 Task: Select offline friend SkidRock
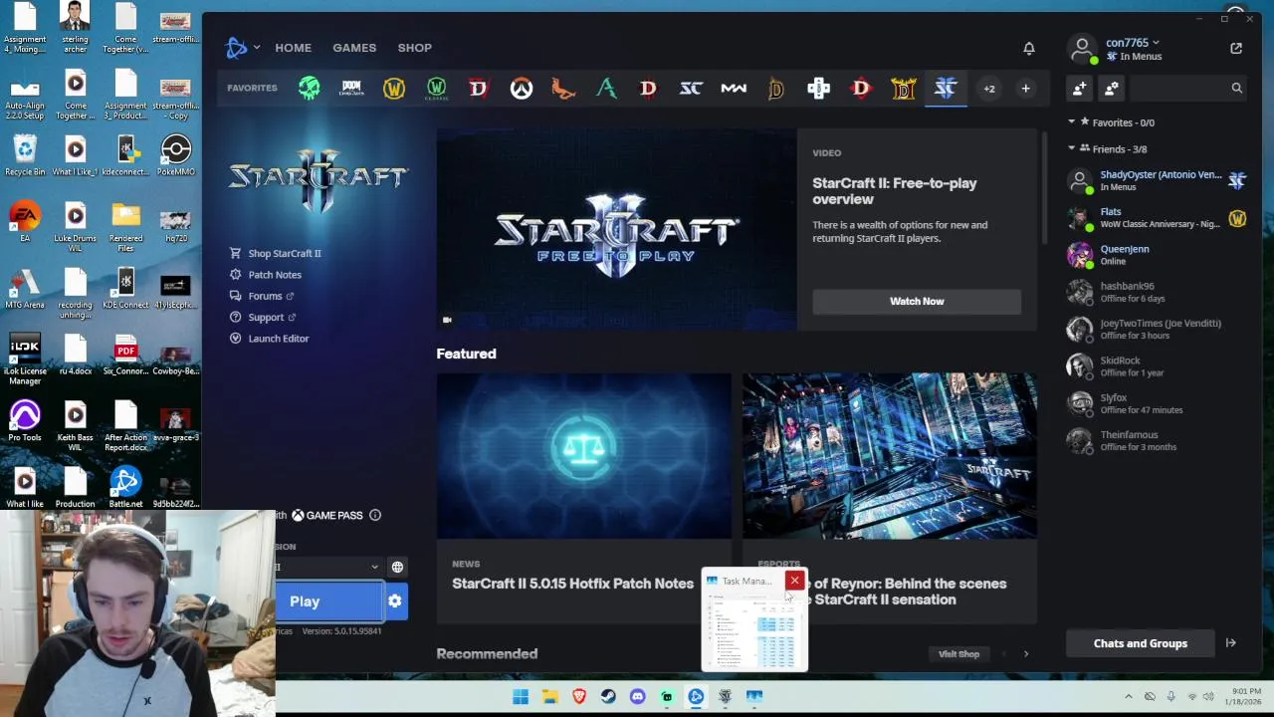(x=1157, y=366)
